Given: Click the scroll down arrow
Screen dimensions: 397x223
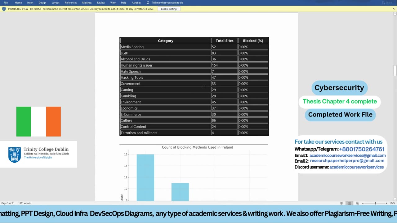Looking at the screenshot, I should pos(395,199).
